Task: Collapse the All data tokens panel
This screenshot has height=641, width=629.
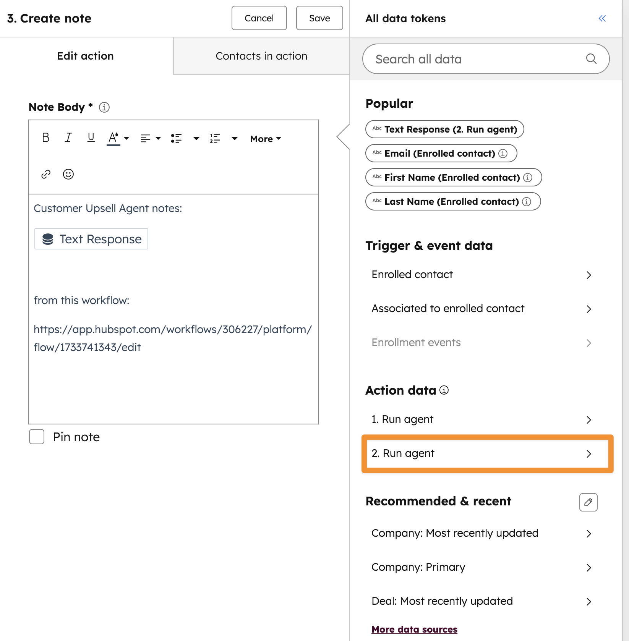Action: pyautogui.click(x=602, y=18)
